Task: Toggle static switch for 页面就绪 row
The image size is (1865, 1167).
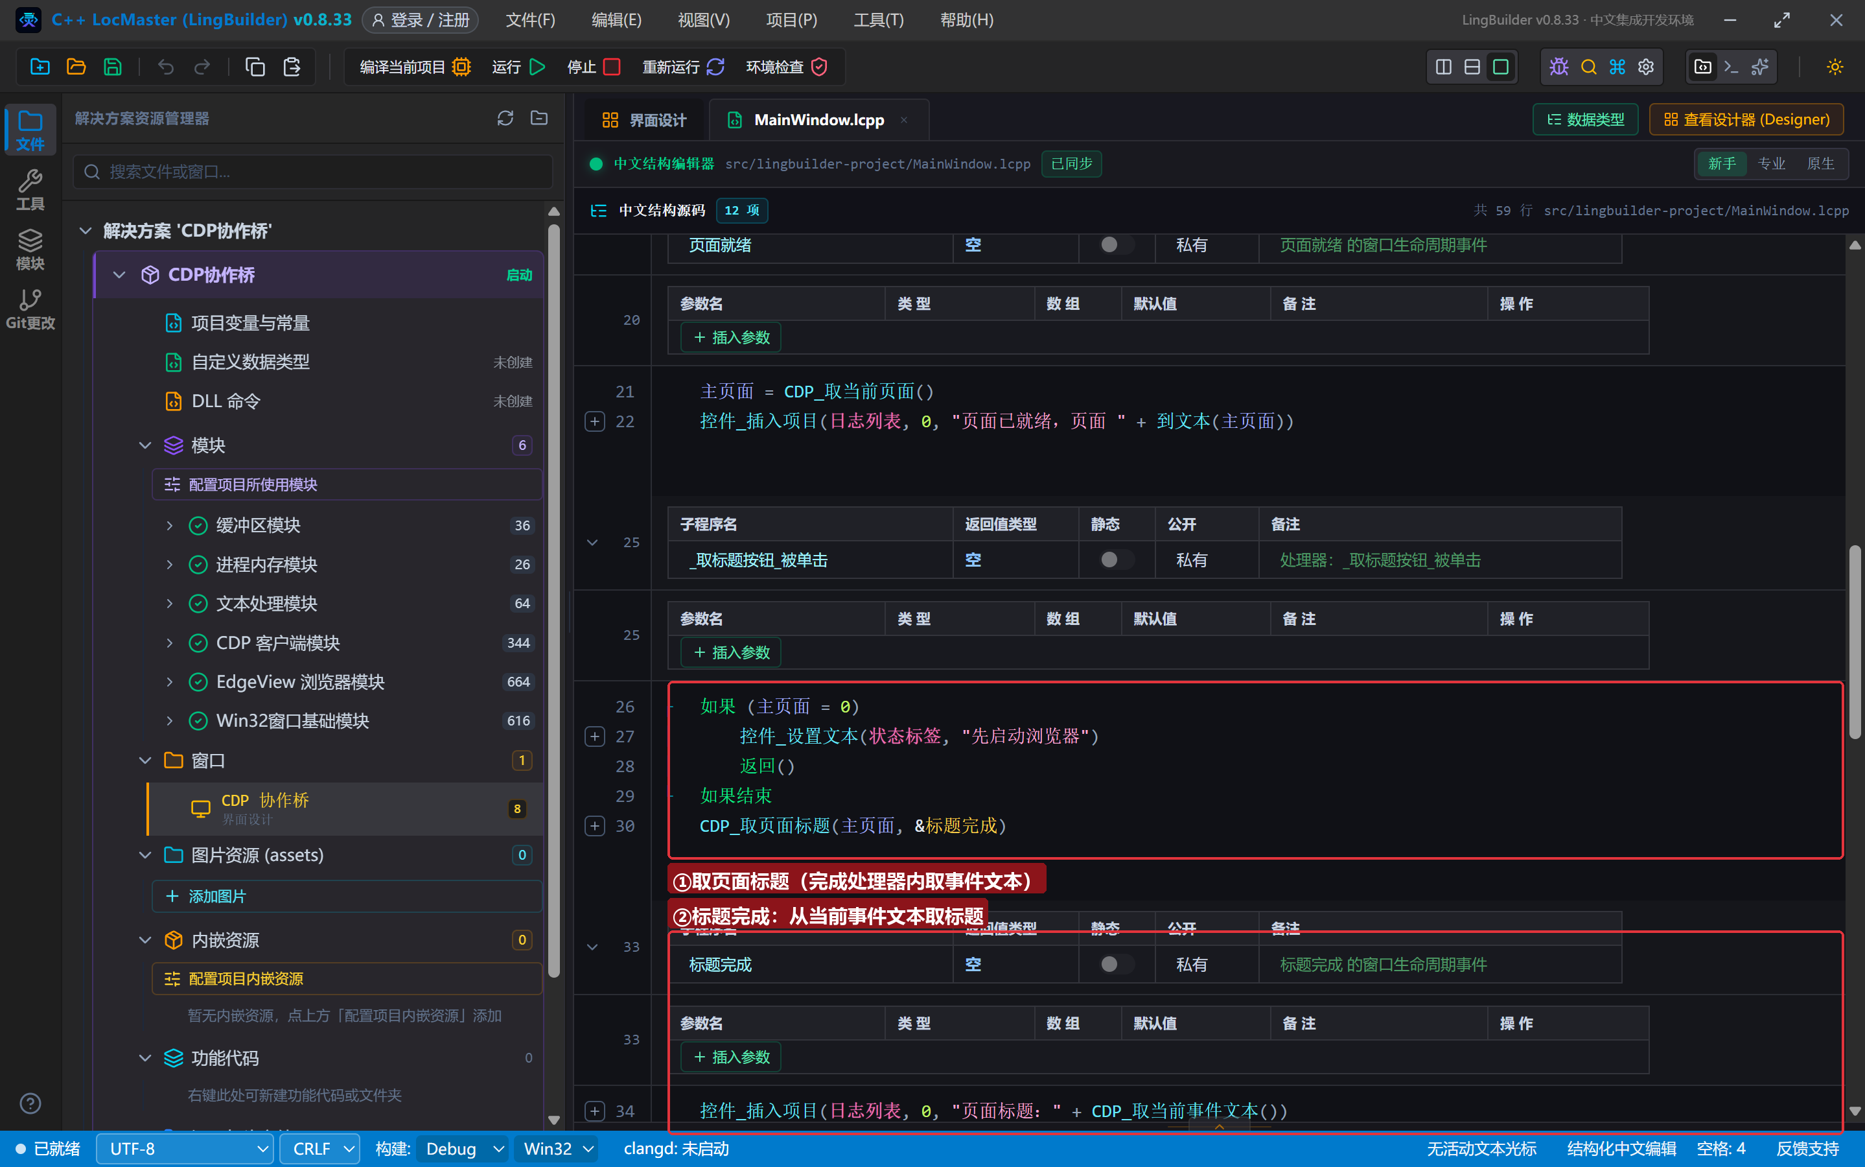Action: (x=1116, y=244)
